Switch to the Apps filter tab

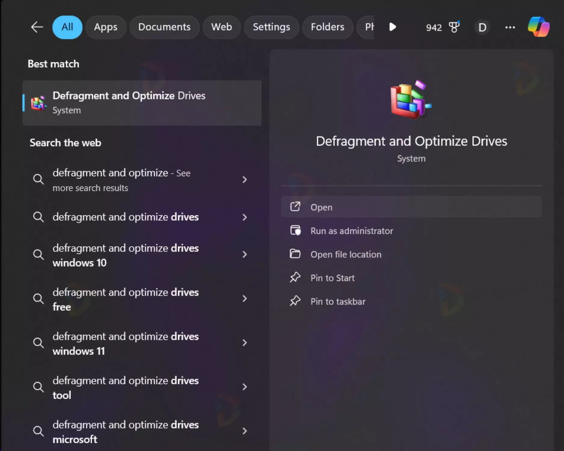pos(106,27)
